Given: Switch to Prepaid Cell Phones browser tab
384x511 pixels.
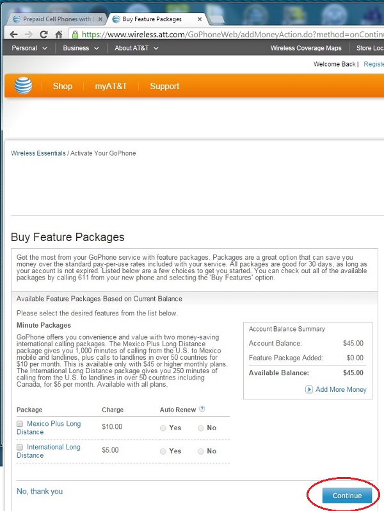Looking at the screenshot, I should click(x=57, y=19).
